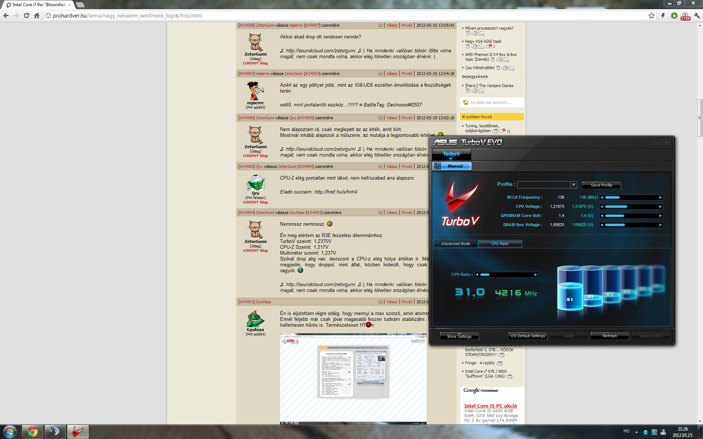Image resolution: width=703 pixels, height=439 pixels.
Task: Increase BCLK Frequency with right arrow
Action: click(661, 198)
